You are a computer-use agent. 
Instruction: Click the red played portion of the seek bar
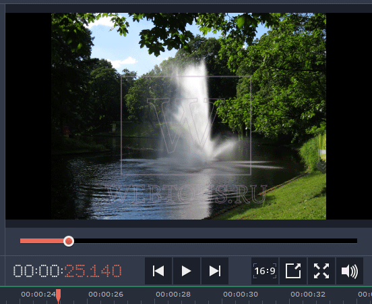point(42,241)
